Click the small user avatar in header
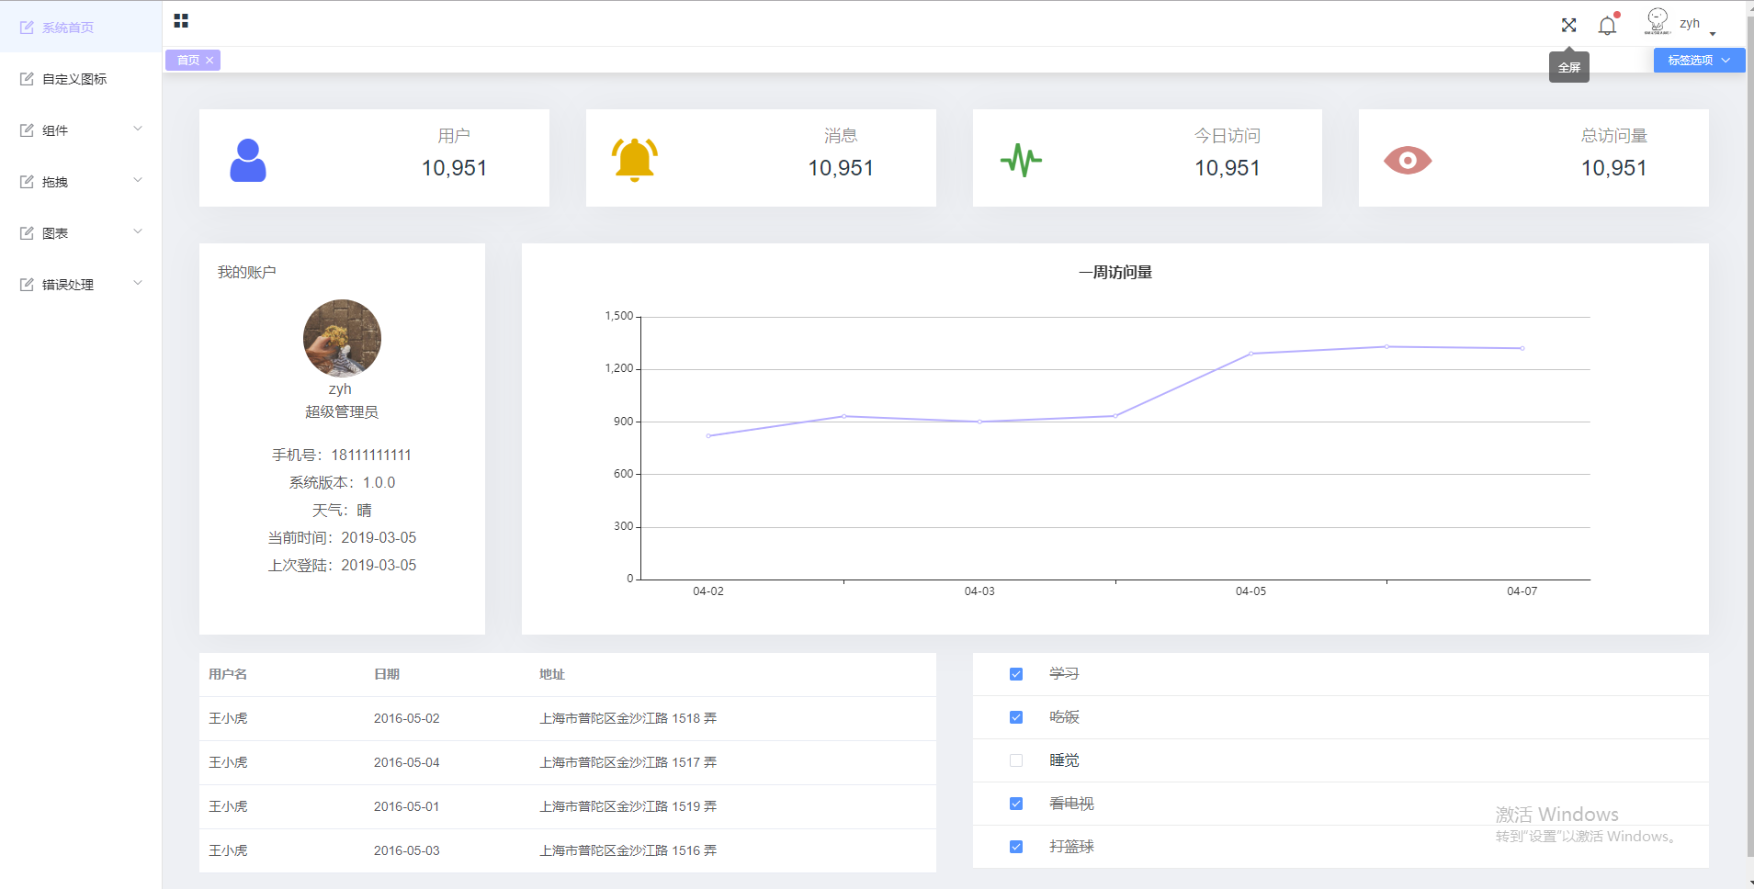1754x889 pixels. pyautogui.click(x=1657, y=21)
